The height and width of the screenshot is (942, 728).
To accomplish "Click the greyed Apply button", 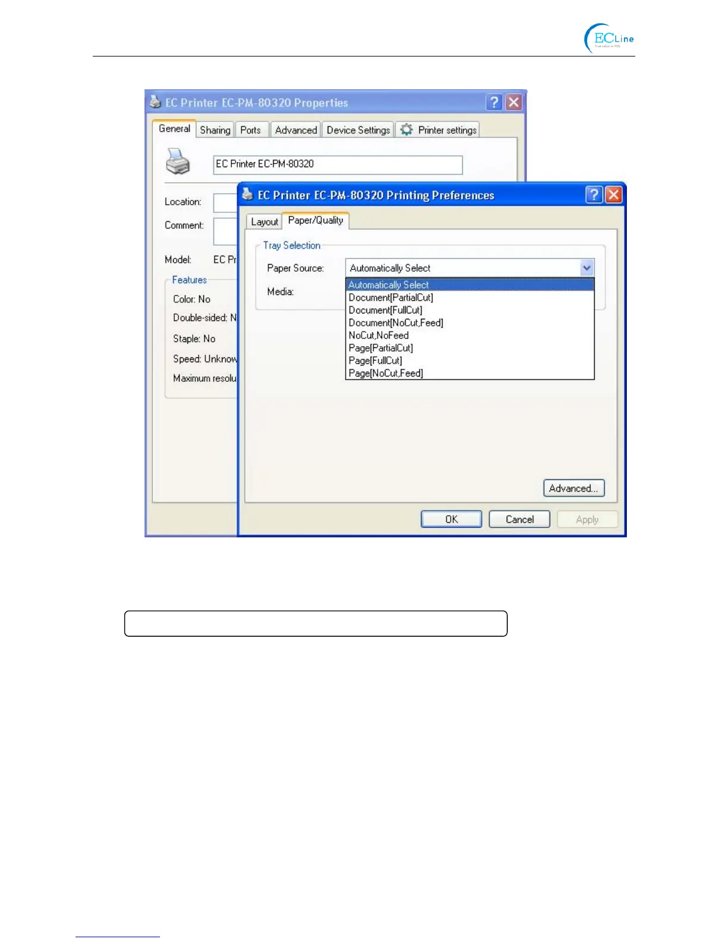I will pyautogui.click(x=587, y=519).
